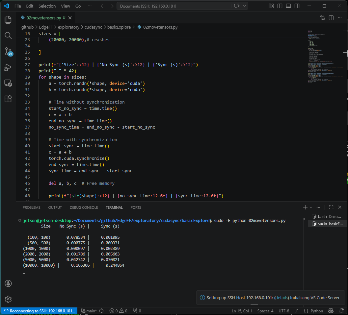
Task: Open the launch profile dropdown next to plus
Action: (x=310, y=207)
